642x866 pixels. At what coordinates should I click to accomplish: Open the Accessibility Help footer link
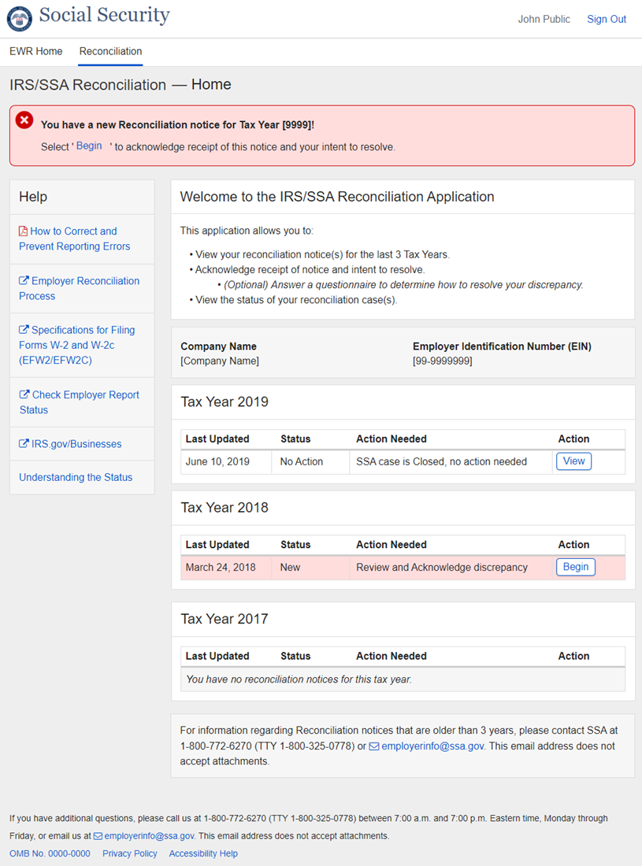[x=203, y=853]
